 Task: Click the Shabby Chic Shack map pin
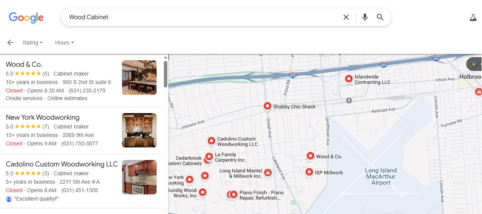pos(267,107)
